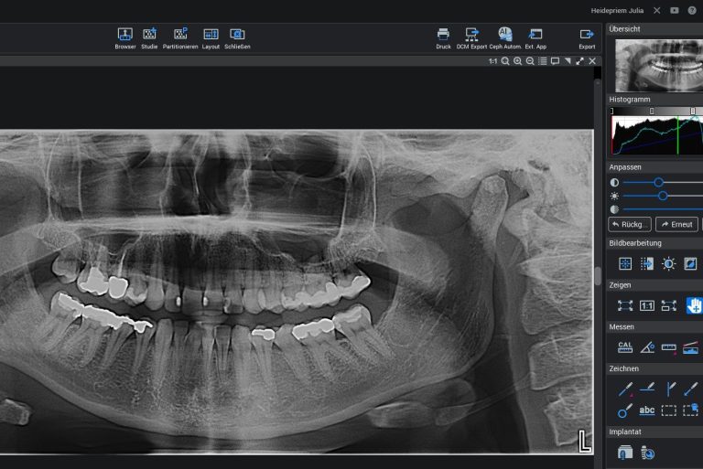Fit image width under Zeigen
Viewport: 703px width, 469px height.
pyautogui.click(x=668, y=306)
